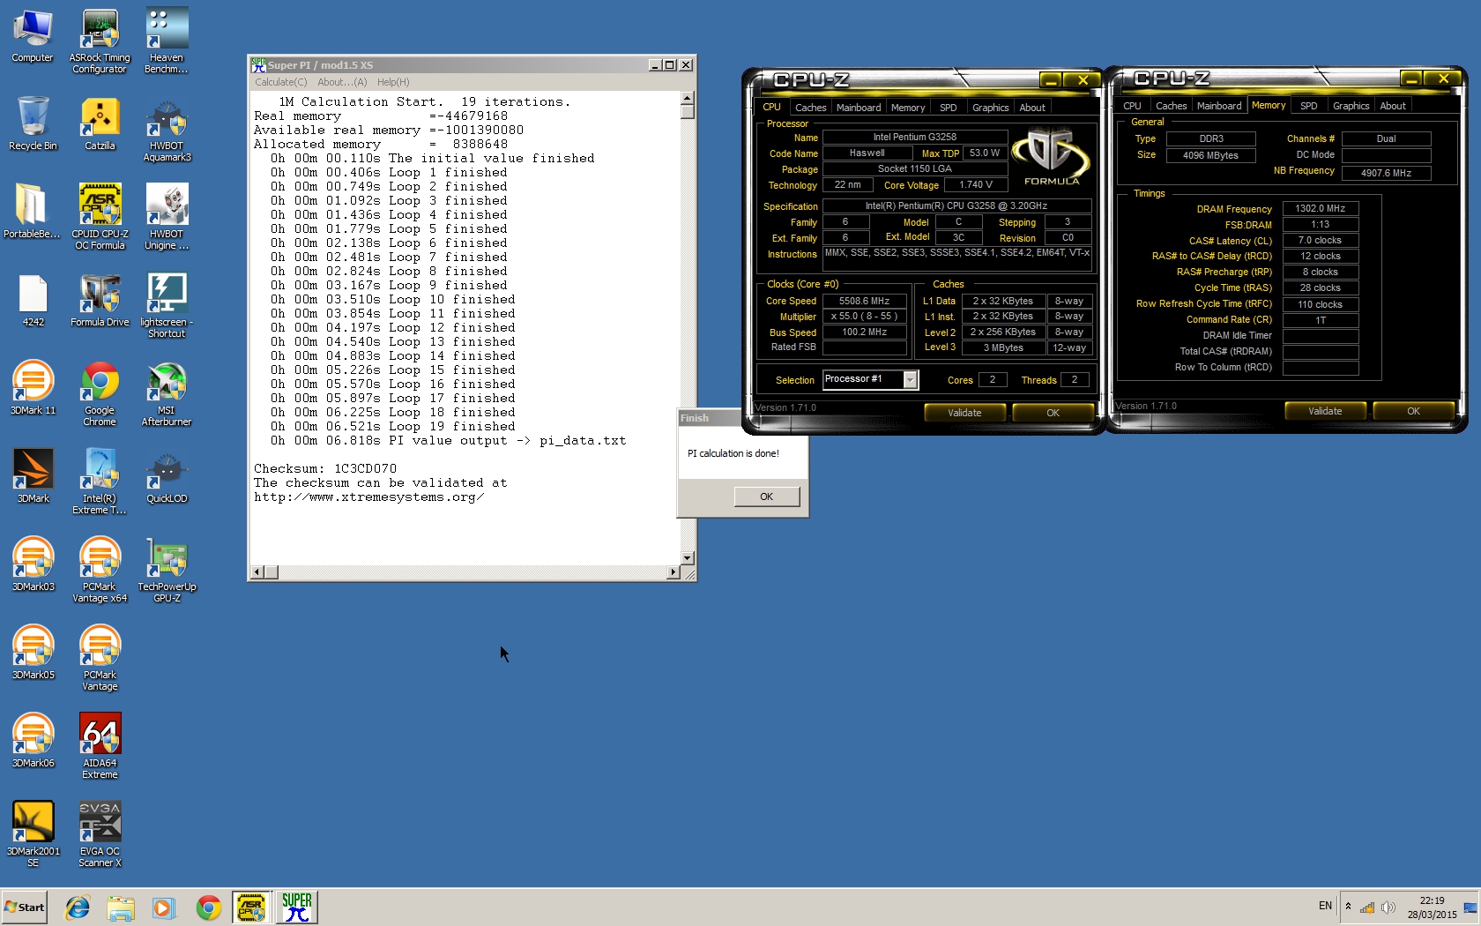The image size is (1481, 926).
Task: Launch CPUID CPU-Z OC Formula icon
Action: click(100, 217)
